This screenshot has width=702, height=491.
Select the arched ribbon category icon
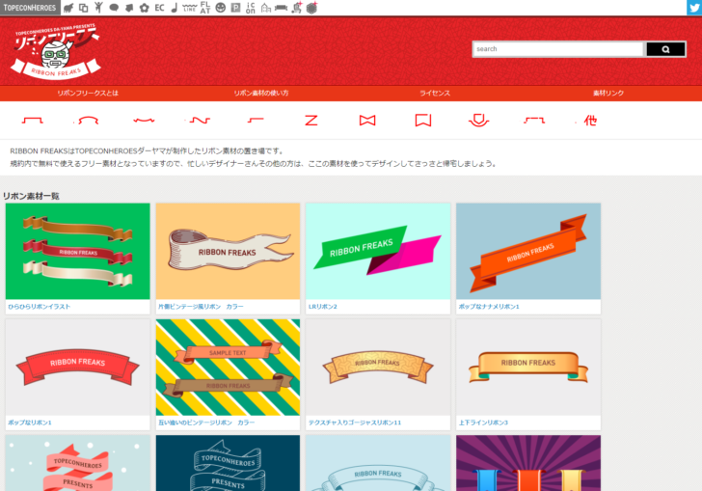tap(88, 120)
